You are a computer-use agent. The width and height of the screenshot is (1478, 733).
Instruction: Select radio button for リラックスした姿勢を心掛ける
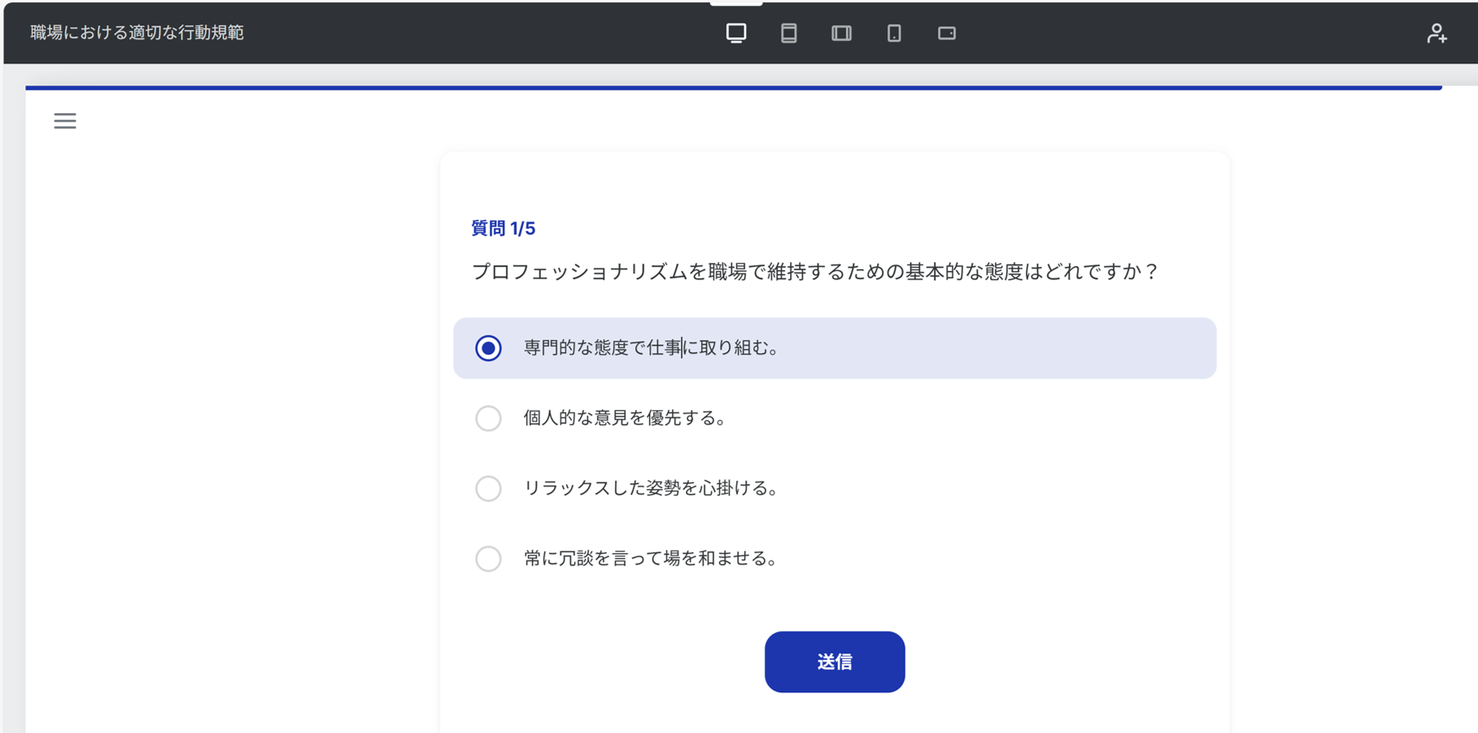click(x=488, y=488)
